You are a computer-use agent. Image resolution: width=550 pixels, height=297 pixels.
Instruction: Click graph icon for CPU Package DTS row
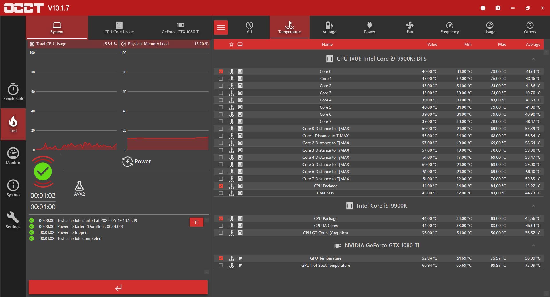click(231, 186)
